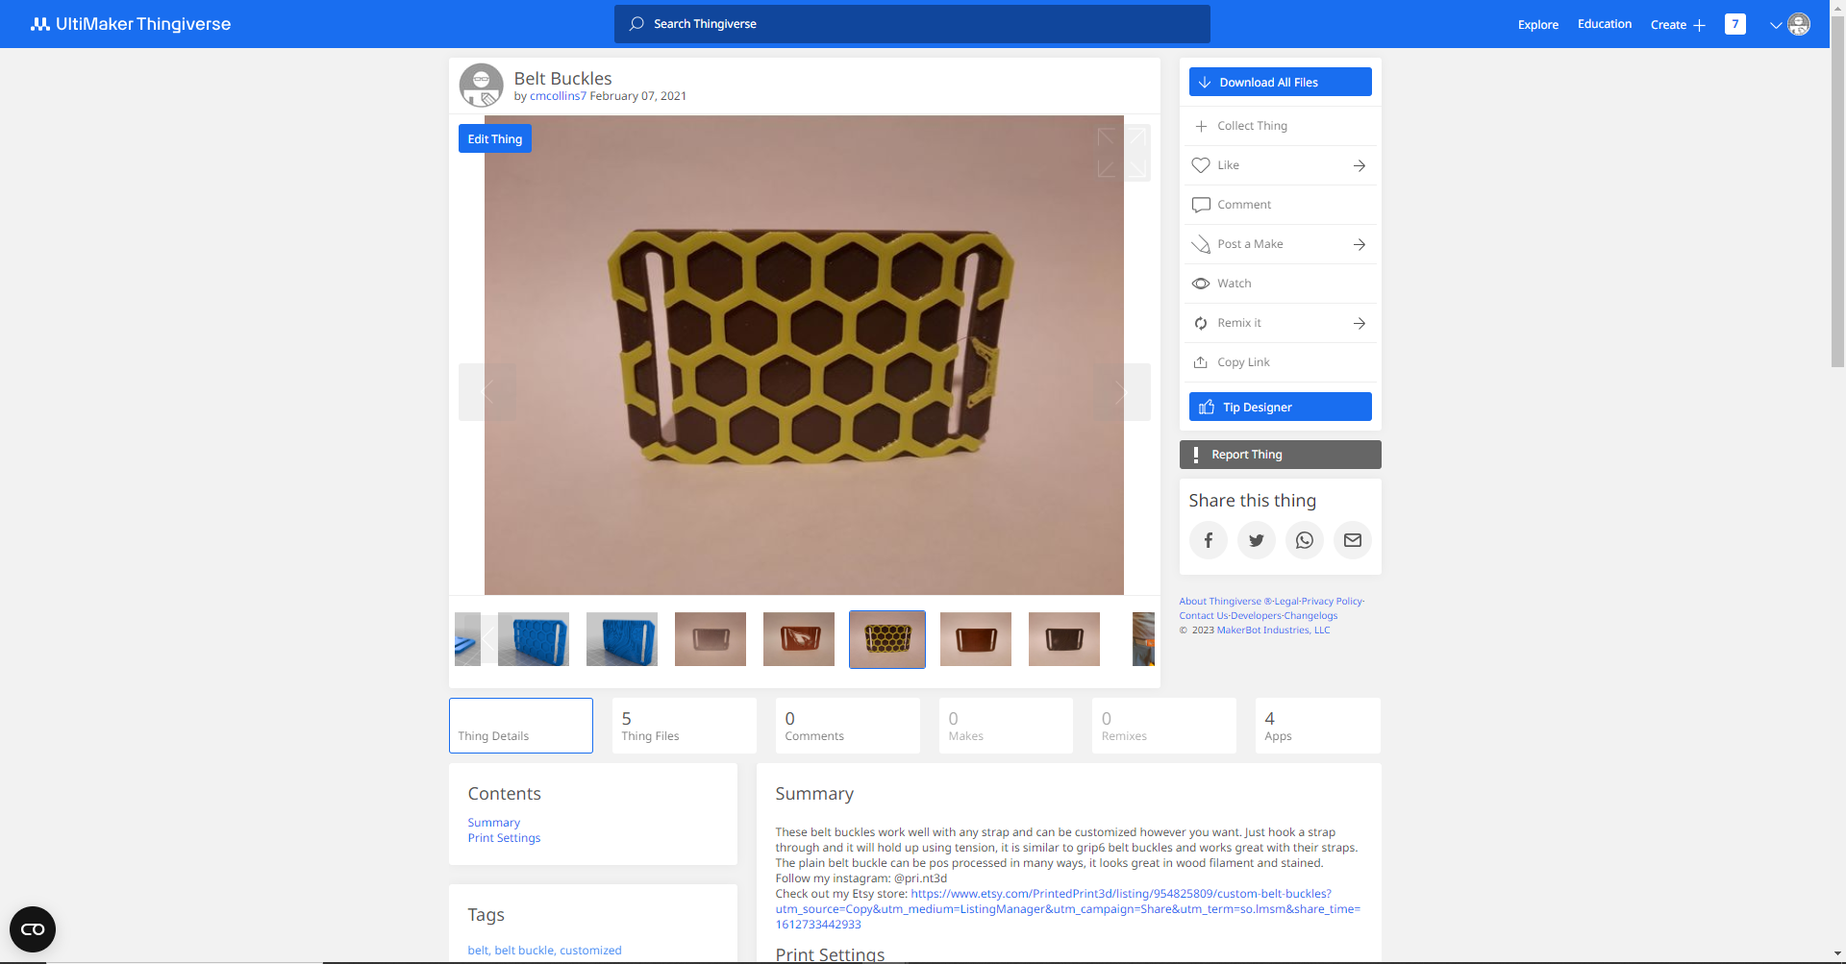
Task: Open the arrow beside Remix it
Action: [x=1360, y=323]
